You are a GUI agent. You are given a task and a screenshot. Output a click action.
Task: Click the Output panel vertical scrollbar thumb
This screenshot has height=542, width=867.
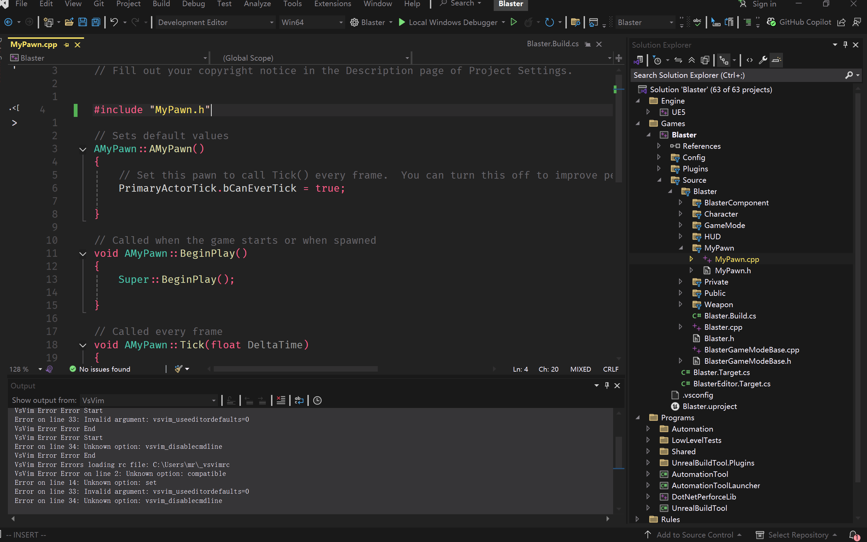pos(619,452)
